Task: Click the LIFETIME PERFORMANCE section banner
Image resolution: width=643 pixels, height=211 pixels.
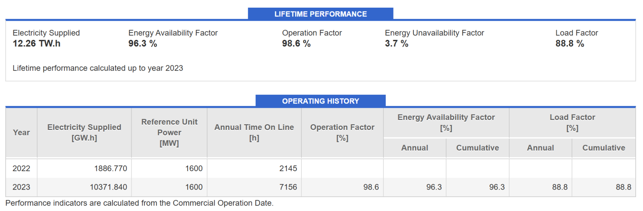Action: click(x=320, y=14)
